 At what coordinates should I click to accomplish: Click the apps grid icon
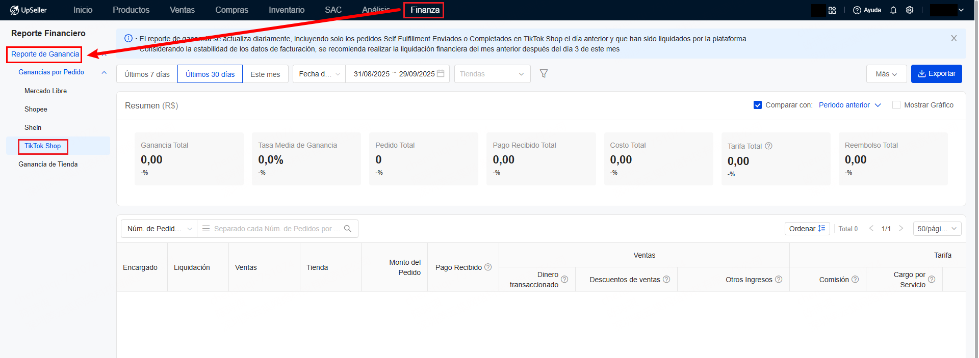click(832, 10)
